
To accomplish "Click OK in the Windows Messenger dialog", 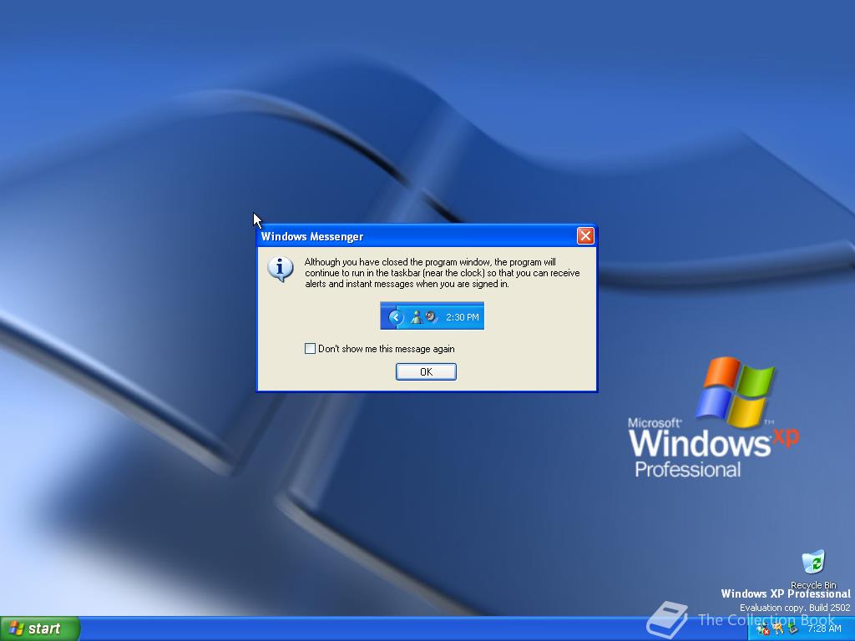I will pos(426,371).
